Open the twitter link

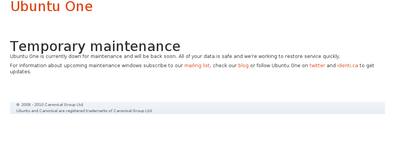click(x=317, y=66)
